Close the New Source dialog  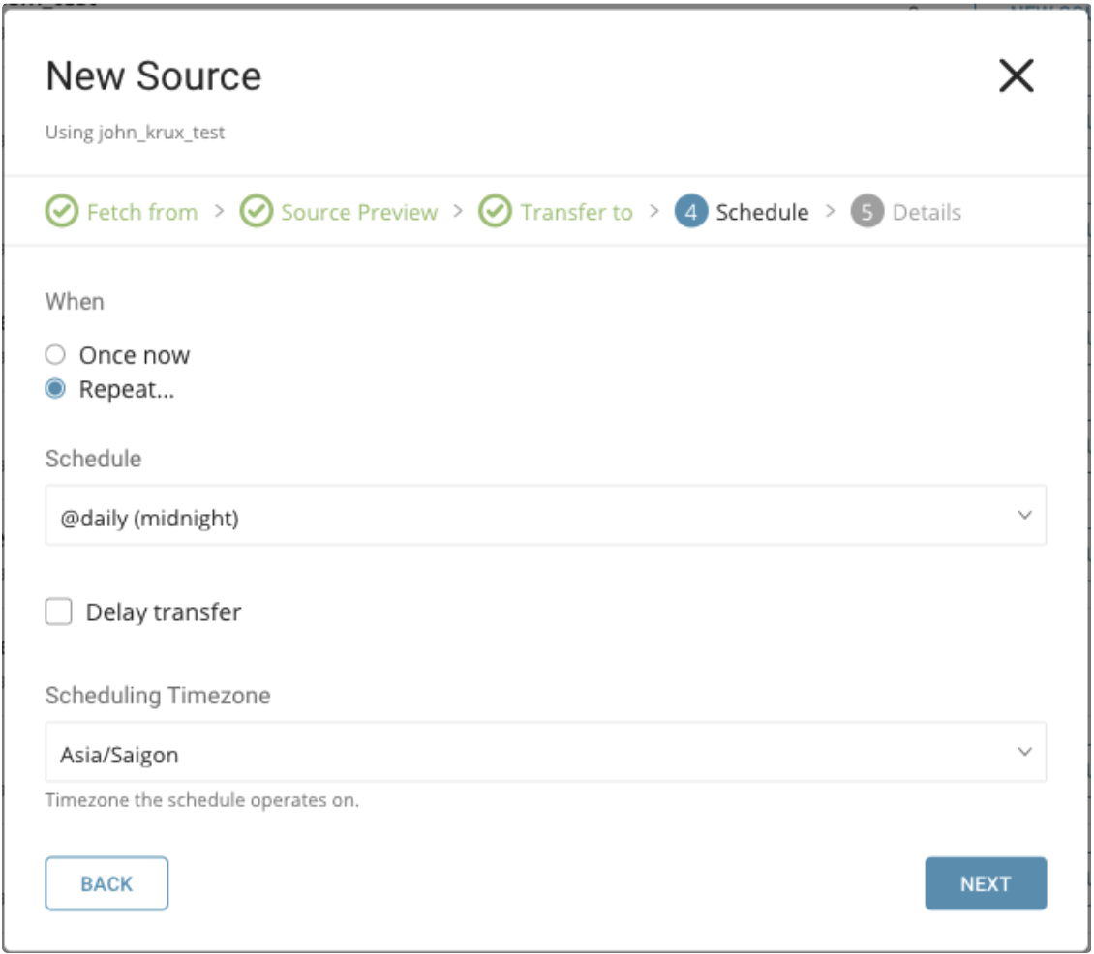pyautogui.click(x=1016, y=76)
